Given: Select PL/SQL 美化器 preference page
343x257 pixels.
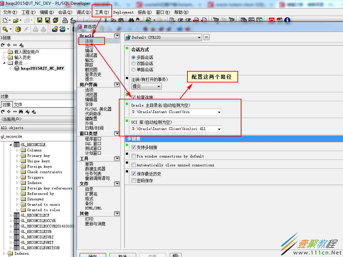Looking at the screenshot, I should point(98,109).
